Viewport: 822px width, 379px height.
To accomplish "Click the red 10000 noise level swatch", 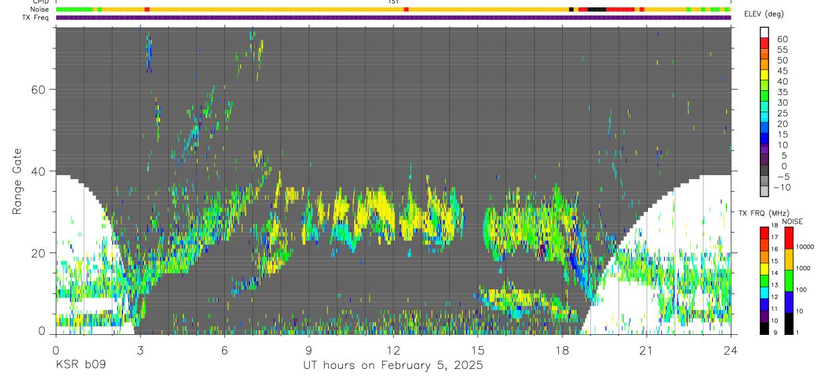I will pyautogui.click(x=789, y=238).
